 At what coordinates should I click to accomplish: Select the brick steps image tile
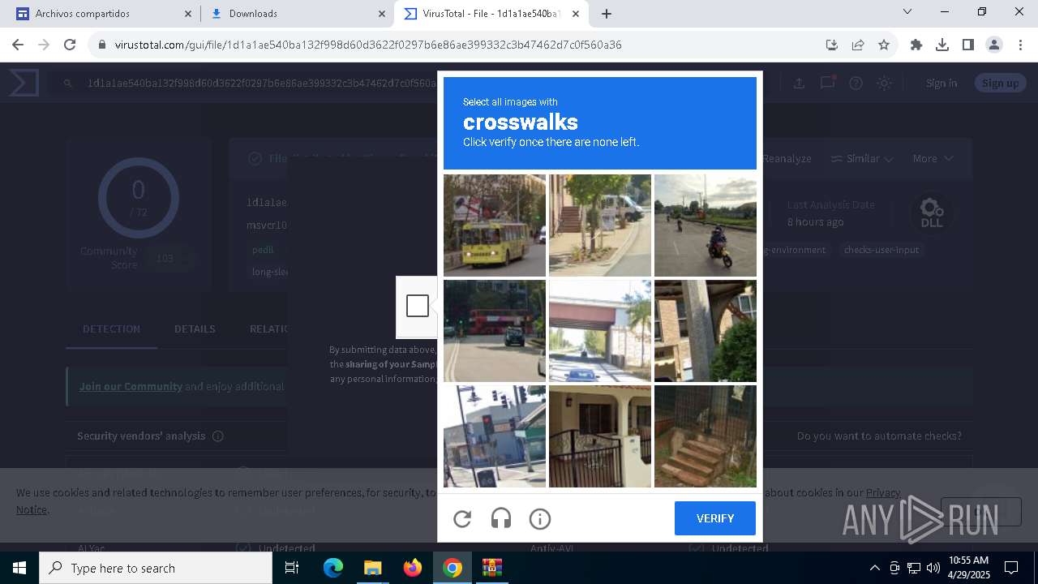coord(706,436)
